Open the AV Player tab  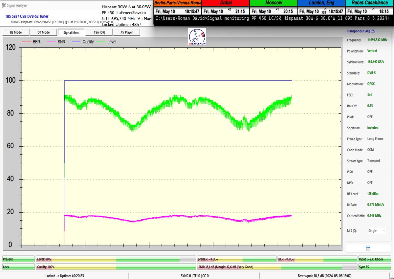127,32
